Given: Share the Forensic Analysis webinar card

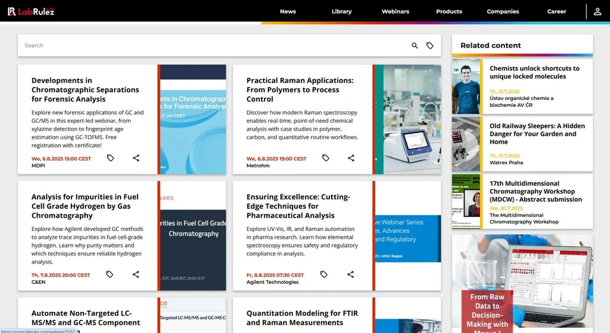Looking at the screenshot, I should click(x=136, y=158).
